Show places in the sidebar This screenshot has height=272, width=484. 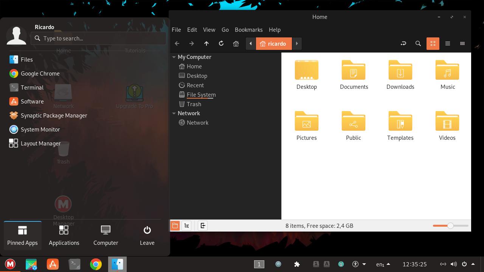tap(175, 226)
